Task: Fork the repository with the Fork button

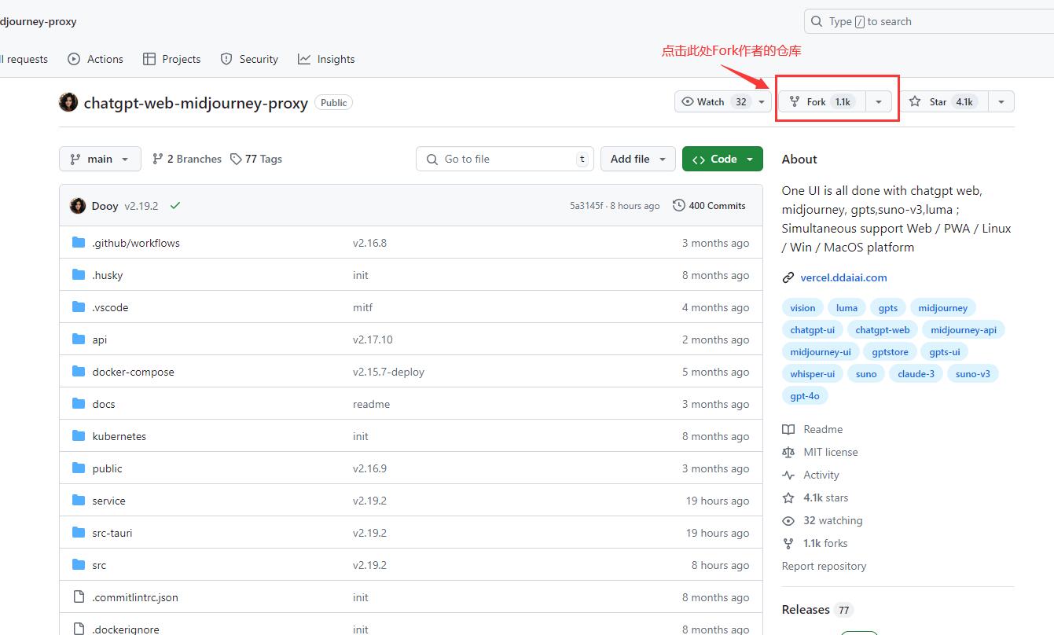Action: 823,101
